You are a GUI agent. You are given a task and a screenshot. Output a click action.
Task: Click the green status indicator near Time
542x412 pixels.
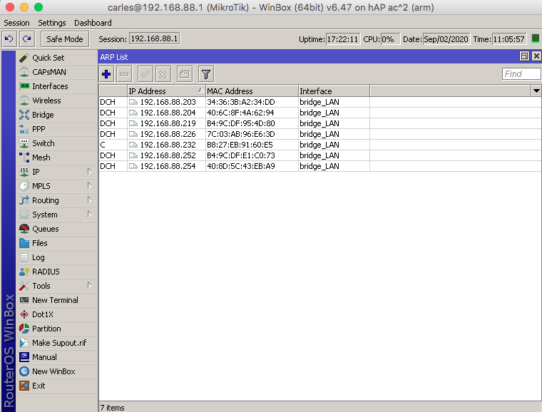535,38
